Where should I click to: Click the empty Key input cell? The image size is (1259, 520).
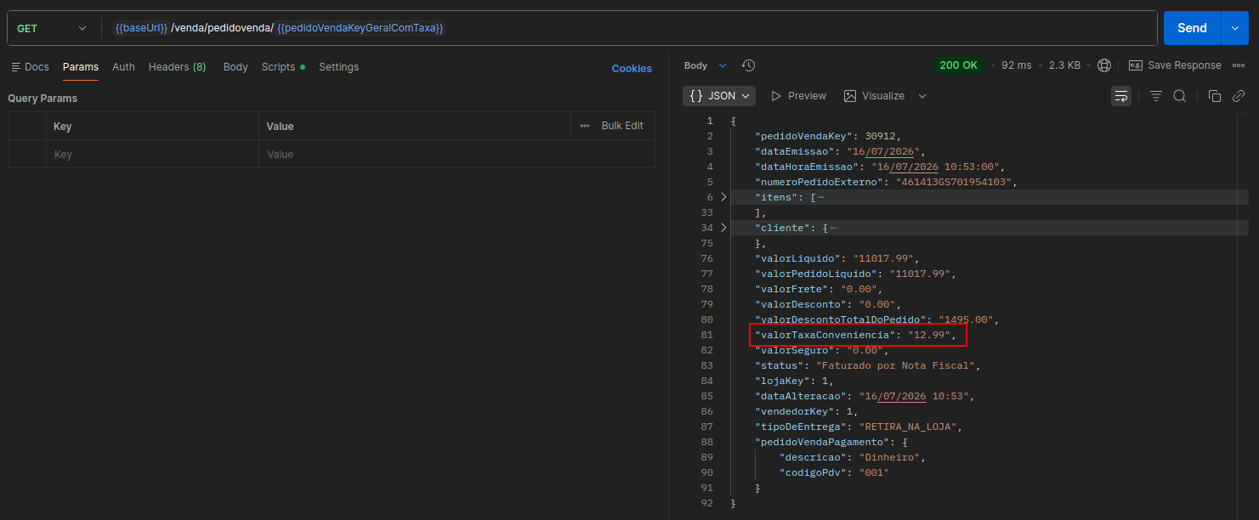coord(152,155)
